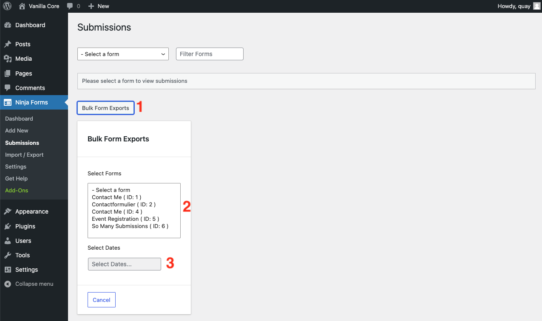Open the Tools wrench icon
This screenshot has width=542, height=321.
coord(7,255)
